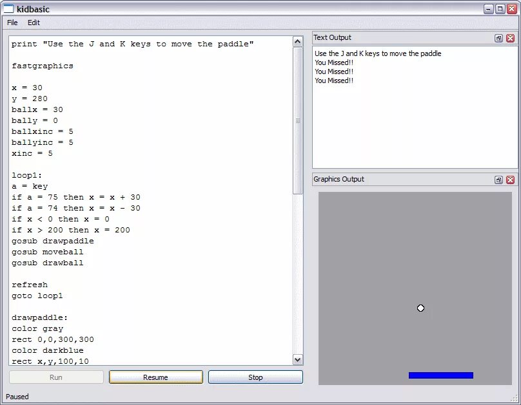Click the 'Text Output' panel title
Screen dimensions: 521x405
pos(332,37)
